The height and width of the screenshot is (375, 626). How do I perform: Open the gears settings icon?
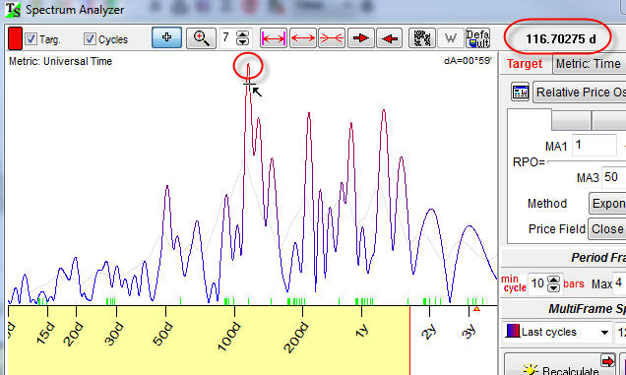click(x=422, y=38)
